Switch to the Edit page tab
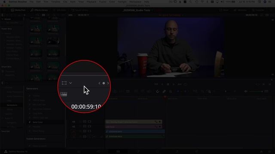The height and width of the screenshot is (154, 275). (118, 151)
